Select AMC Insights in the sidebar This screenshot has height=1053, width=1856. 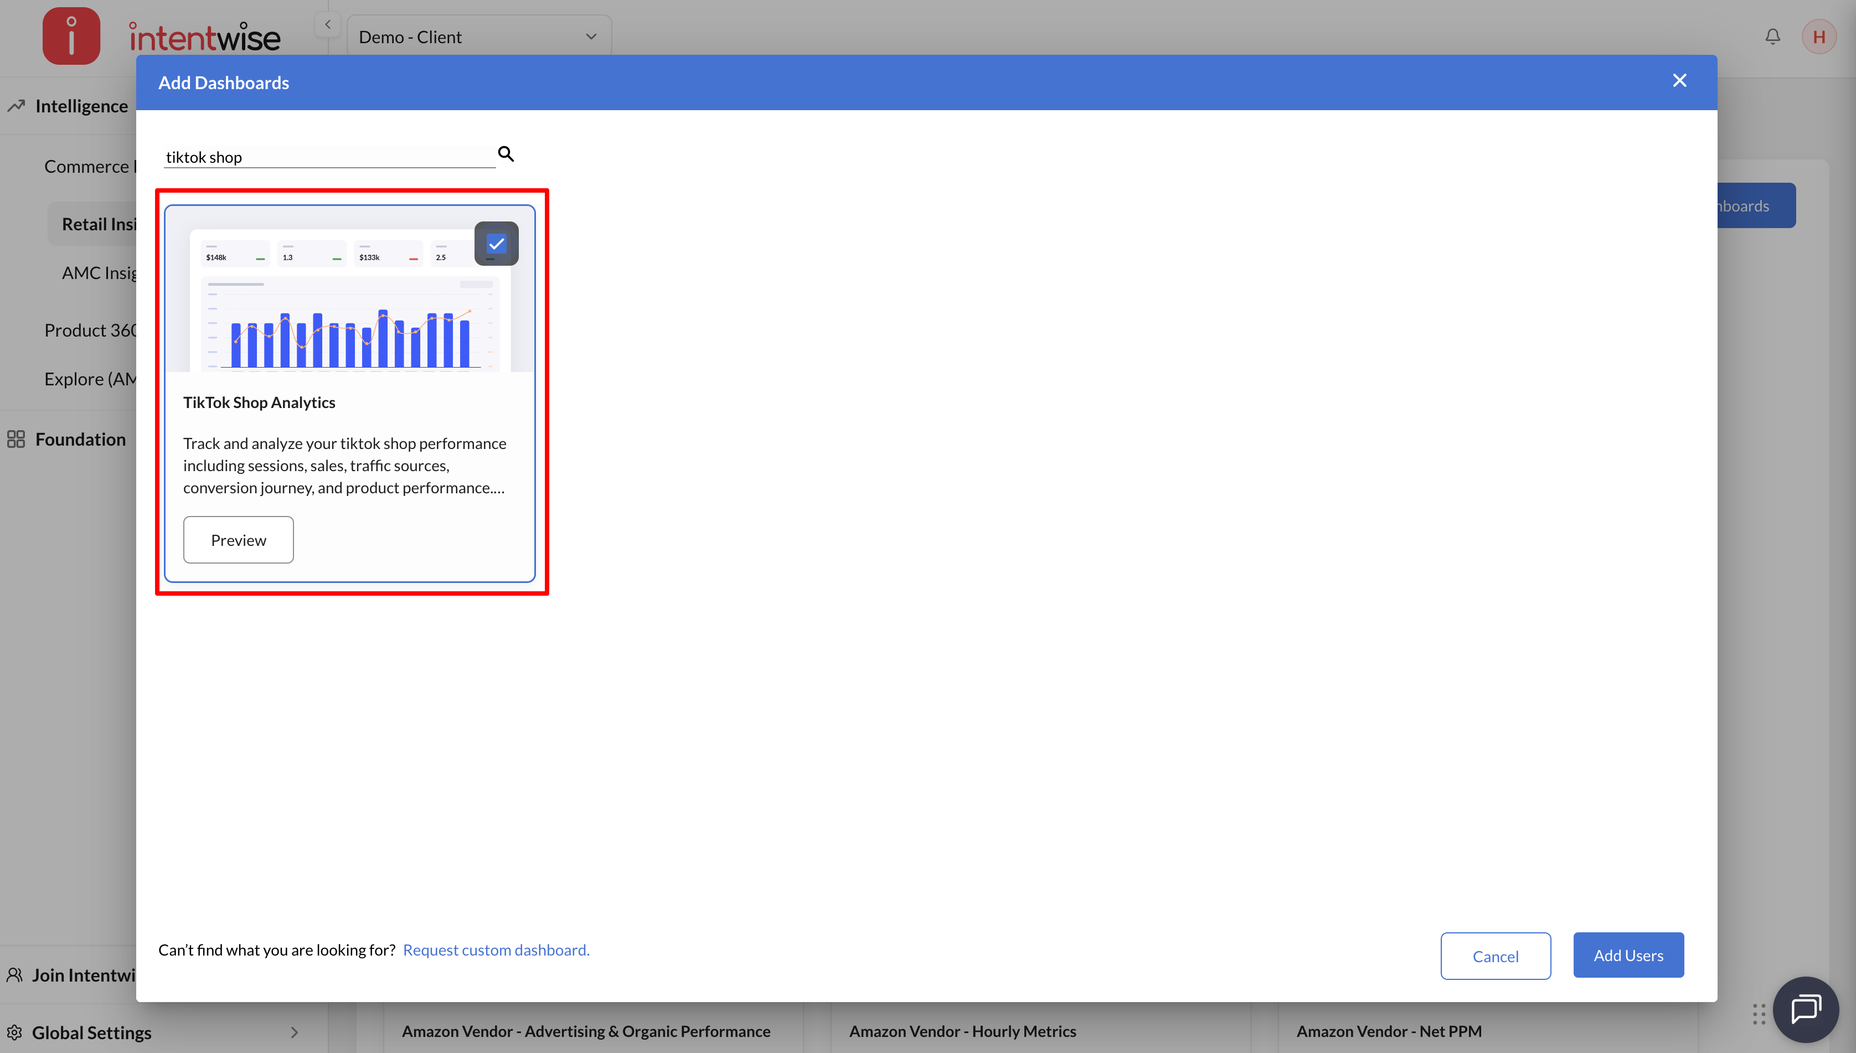[x=99, y=272]
